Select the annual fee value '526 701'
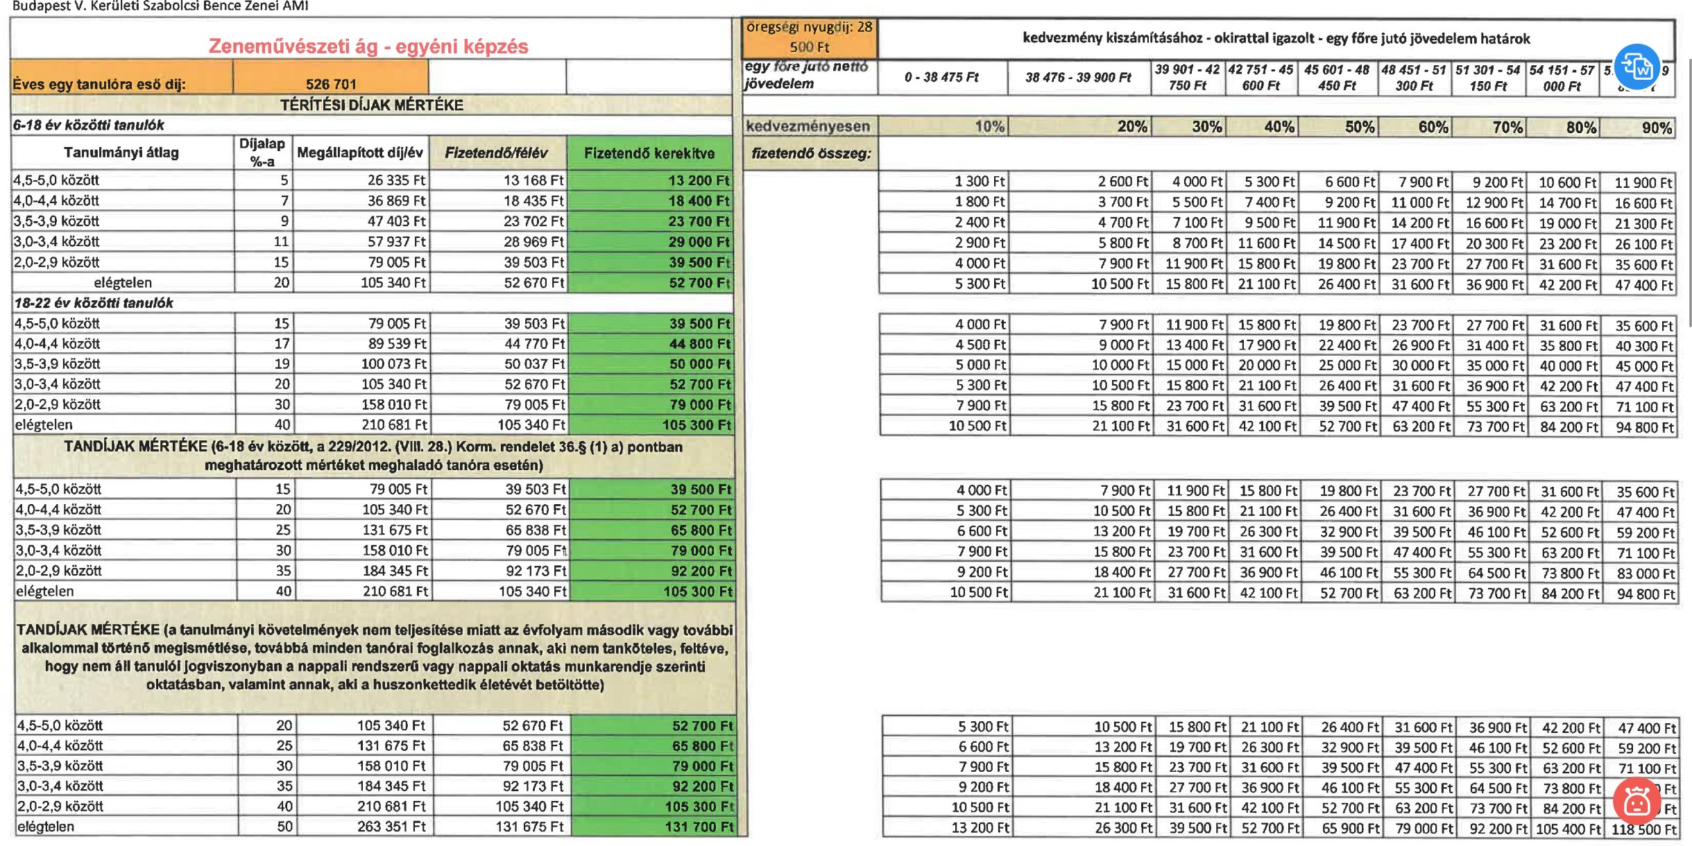 331,84
